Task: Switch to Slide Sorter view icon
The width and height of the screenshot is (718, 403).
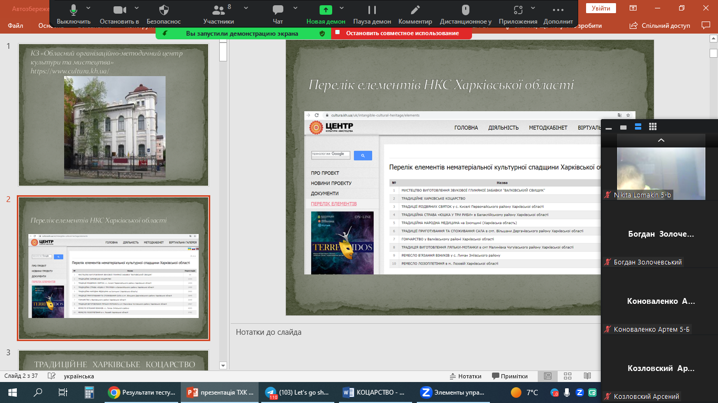Action: tap(568, 376)
